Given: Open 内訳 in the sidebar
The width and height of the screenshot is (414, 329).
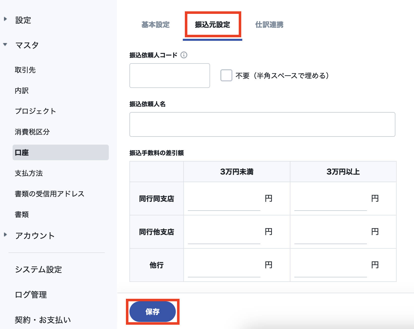Looking at the screenshot, I should tap(22, 90).
